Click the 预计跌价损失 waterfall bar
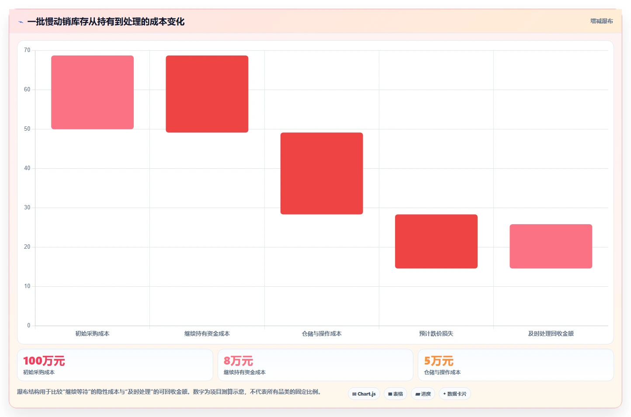The width and height of the screenshot is (631, 417). pyautogui.click(x=436, y=241)
